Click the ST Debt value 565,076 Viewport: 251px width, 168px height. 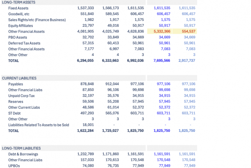pyautogui.click(x=110, y=113)
